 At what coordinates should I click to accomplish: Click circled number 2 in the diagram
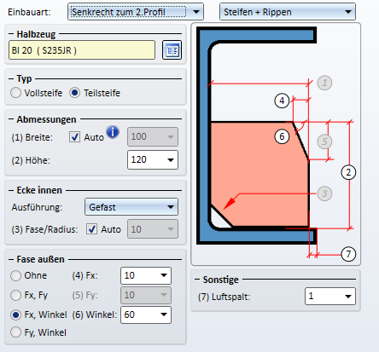[348, 172]
